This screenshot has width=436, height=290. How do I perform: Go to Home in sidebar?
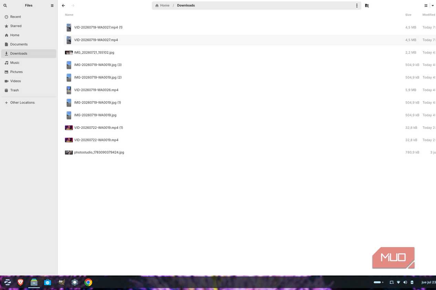tap(29, 35)
